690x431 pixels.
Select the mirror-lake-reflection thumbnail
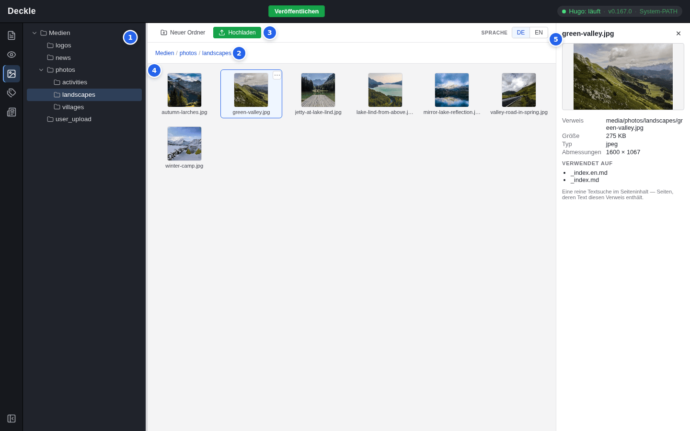(x=452, y=90)
